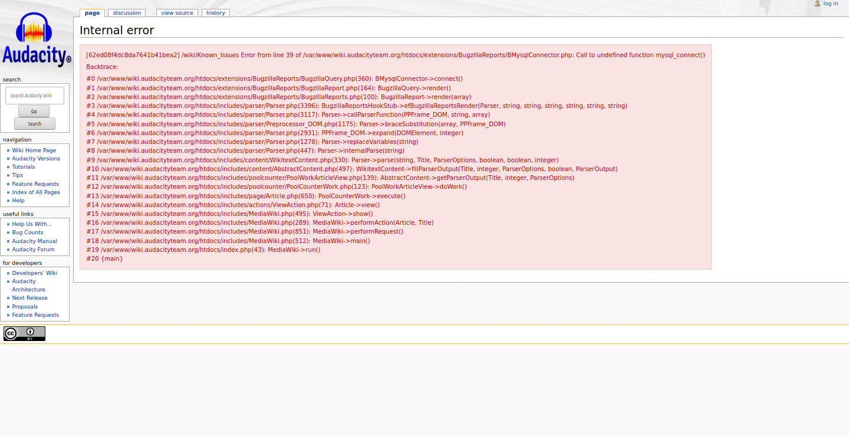This screenshot has width=849, height=436.
Task: Click backtrace line #12 PoolWorkArticleView->doWork()
Action: click(277, 186)
